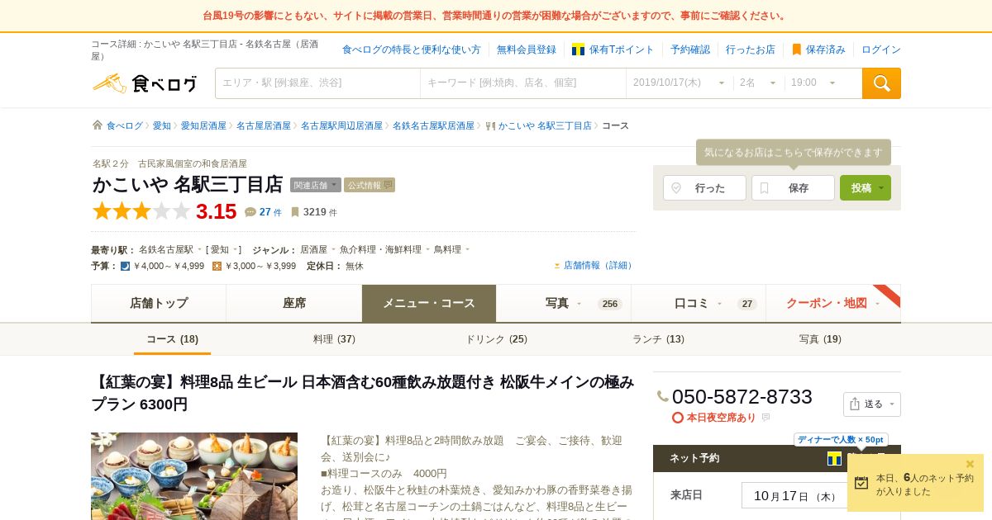Click the 居酒屋 genre link
This screenshot has height=520, width=992.
313,249
